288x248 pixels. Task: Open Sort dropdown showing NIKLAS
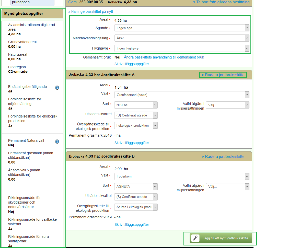136,105
